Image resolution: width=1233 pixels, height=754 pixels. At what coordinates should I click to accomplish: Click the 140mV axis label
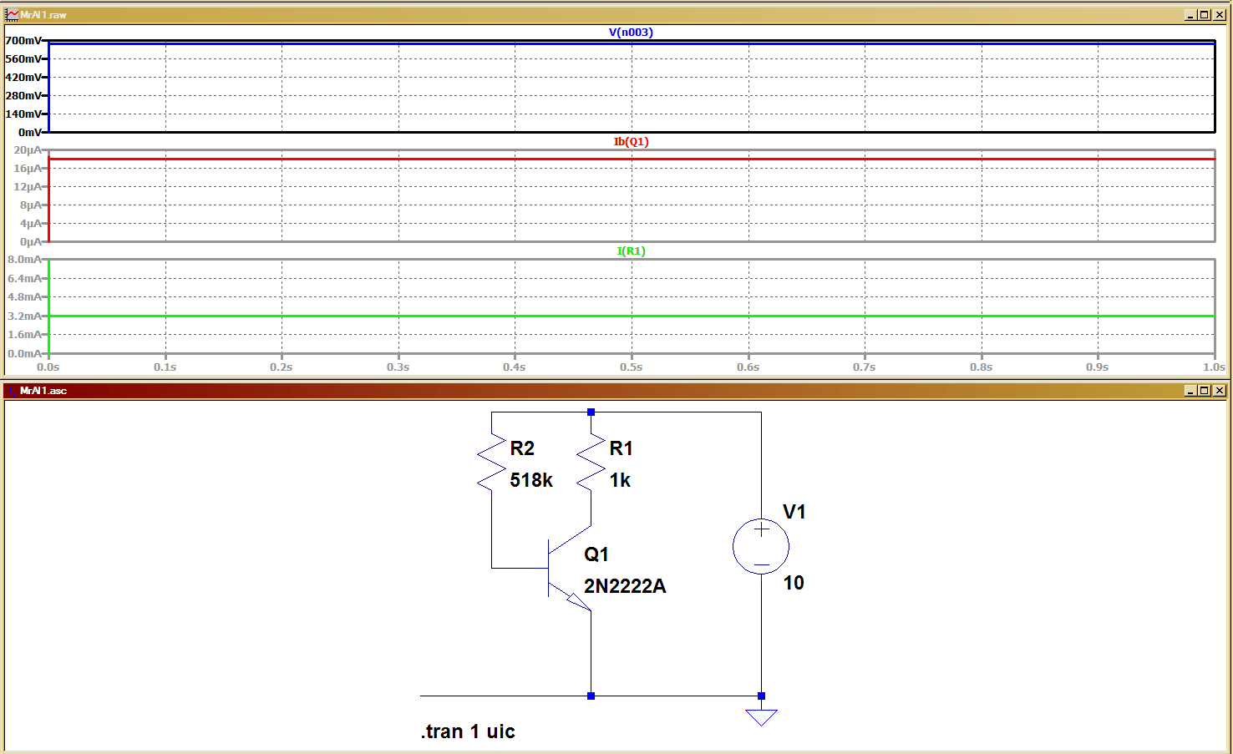(23, 114)
